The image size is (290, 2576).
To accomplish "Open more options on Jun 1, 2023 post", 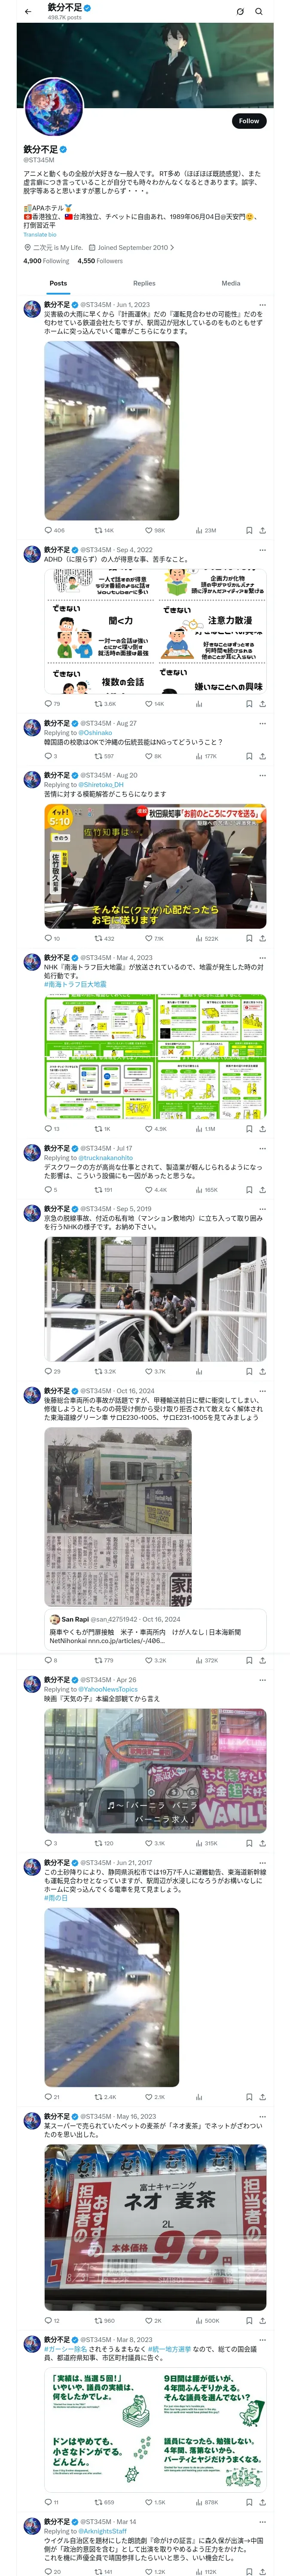I will tap(262, 305).
